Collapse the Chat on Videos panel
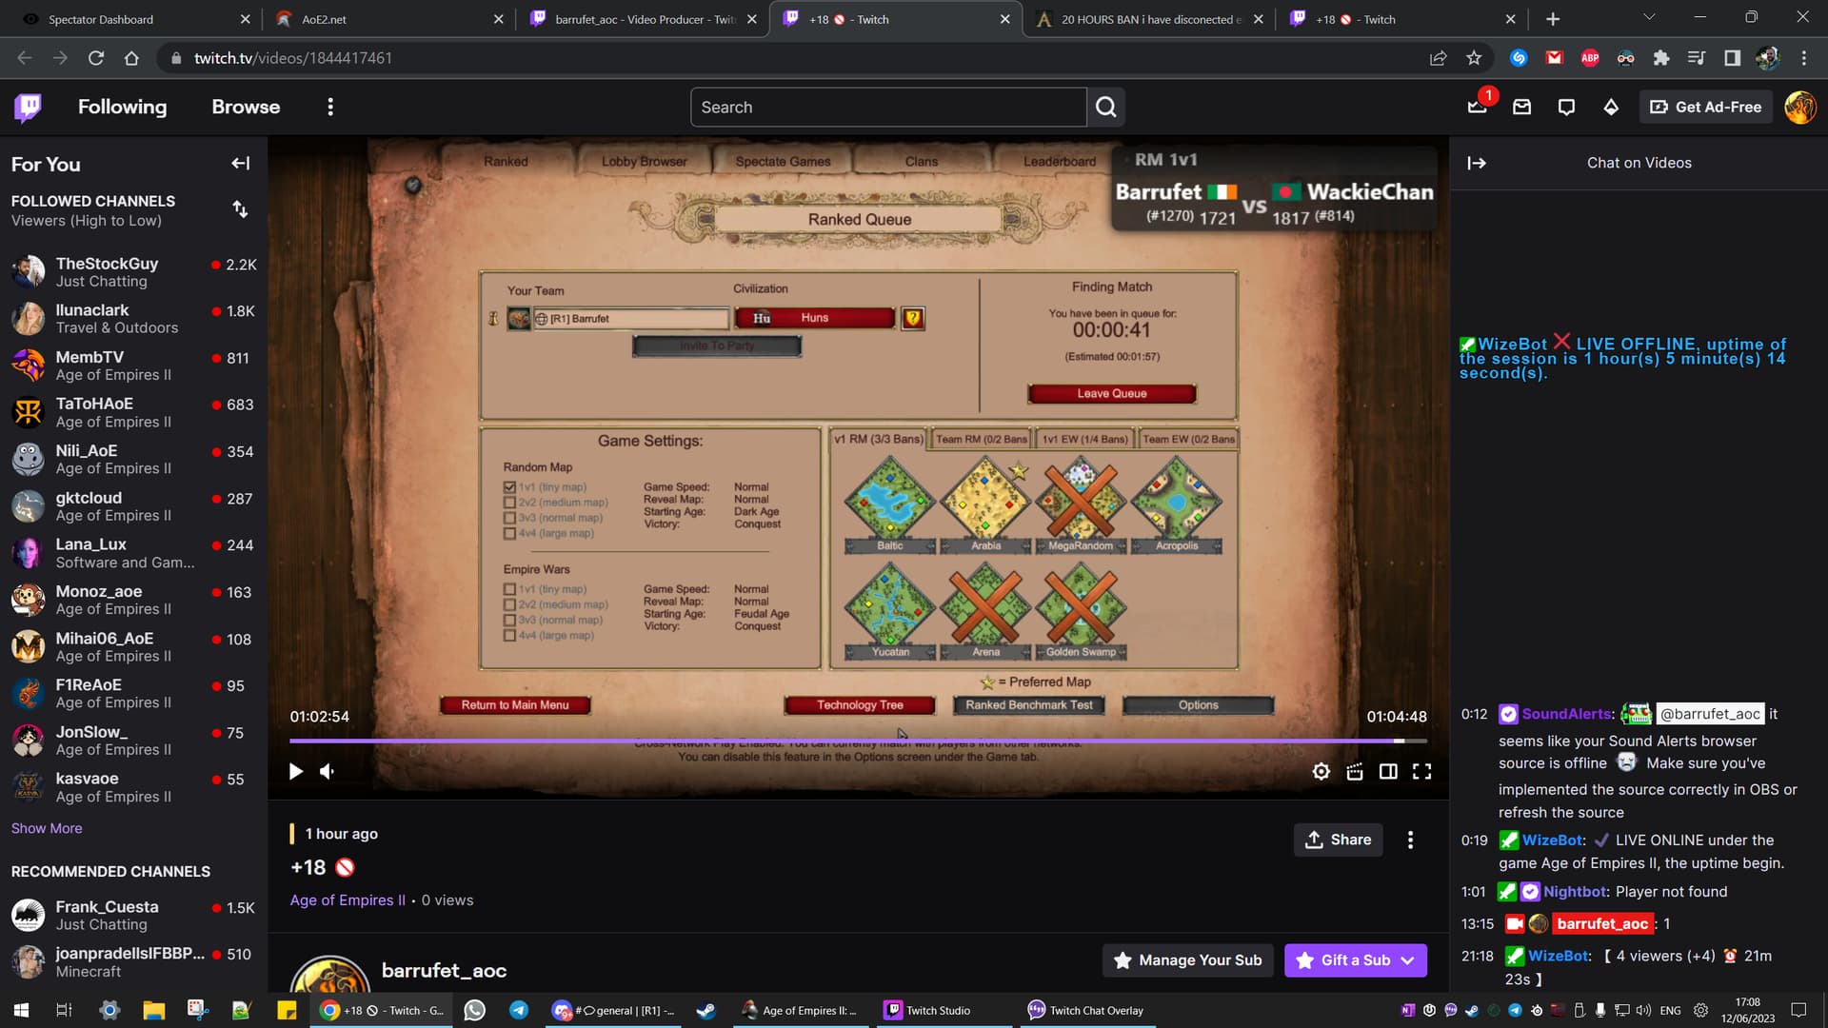1828x1028 pixels. tap(1477, 163)
